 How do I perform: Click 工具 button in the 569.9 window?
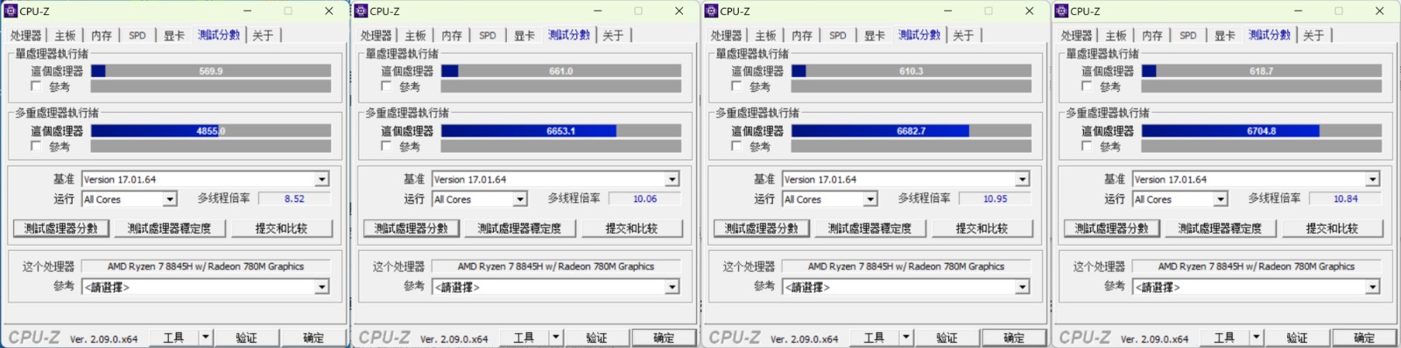(173, 338)
